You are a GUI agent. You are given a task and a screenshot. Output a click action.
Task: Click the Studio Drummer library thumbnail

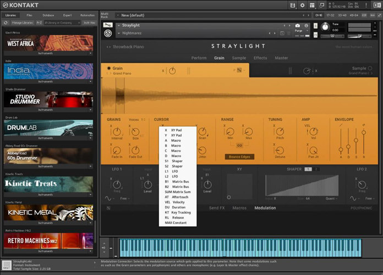[x=48, y=99]
